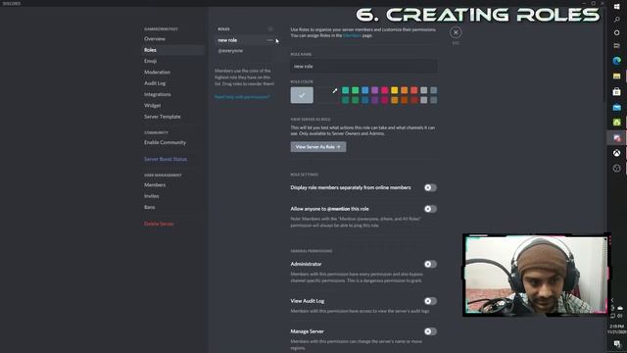Image resolution: width=627 pixels, height=353 pixels.
Task: Open 'Need help with permissions?' link
Action: click(242, 97)
